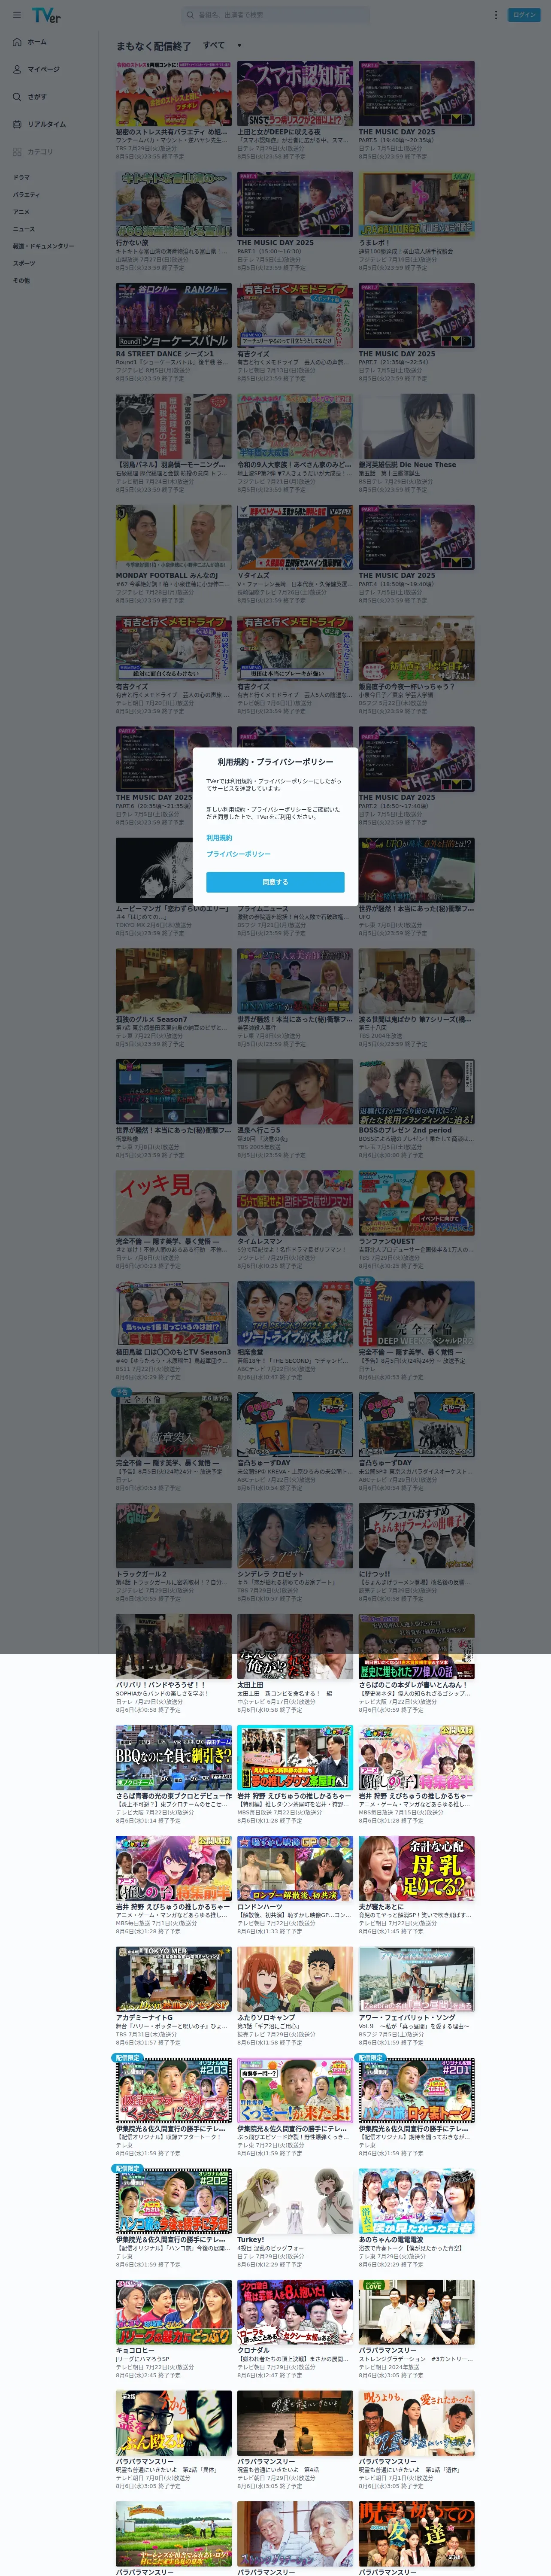Click title text うましが!
Screen dimensions: 551x2576
click(374, 242)
